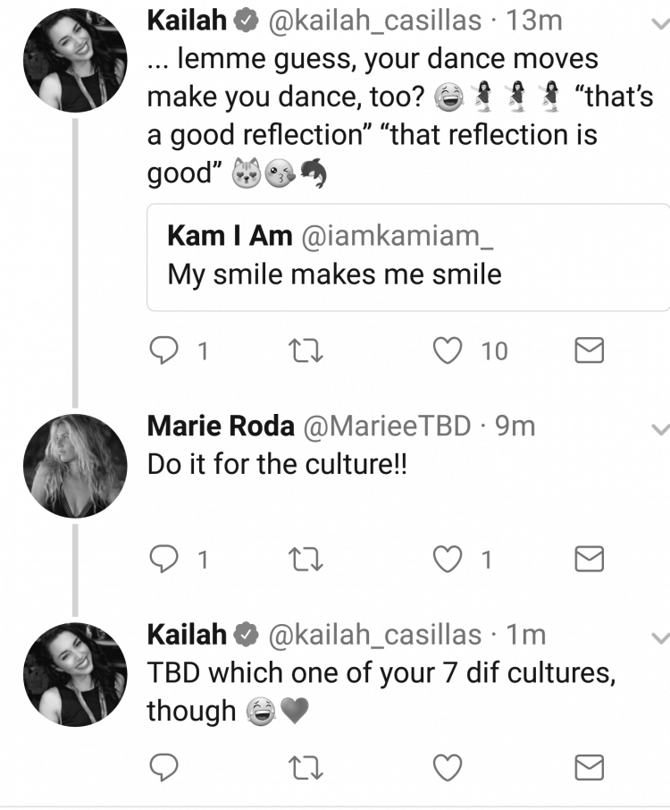Retweet Marie Roda's 'Do it for the culture' tweet
Image resolution: width=670 pixels, height=810 pixels.
pos(306,559)
